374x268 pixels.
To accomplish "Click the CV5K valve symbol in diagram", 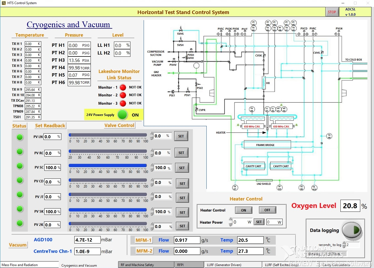I will click(x=264, y=55).
